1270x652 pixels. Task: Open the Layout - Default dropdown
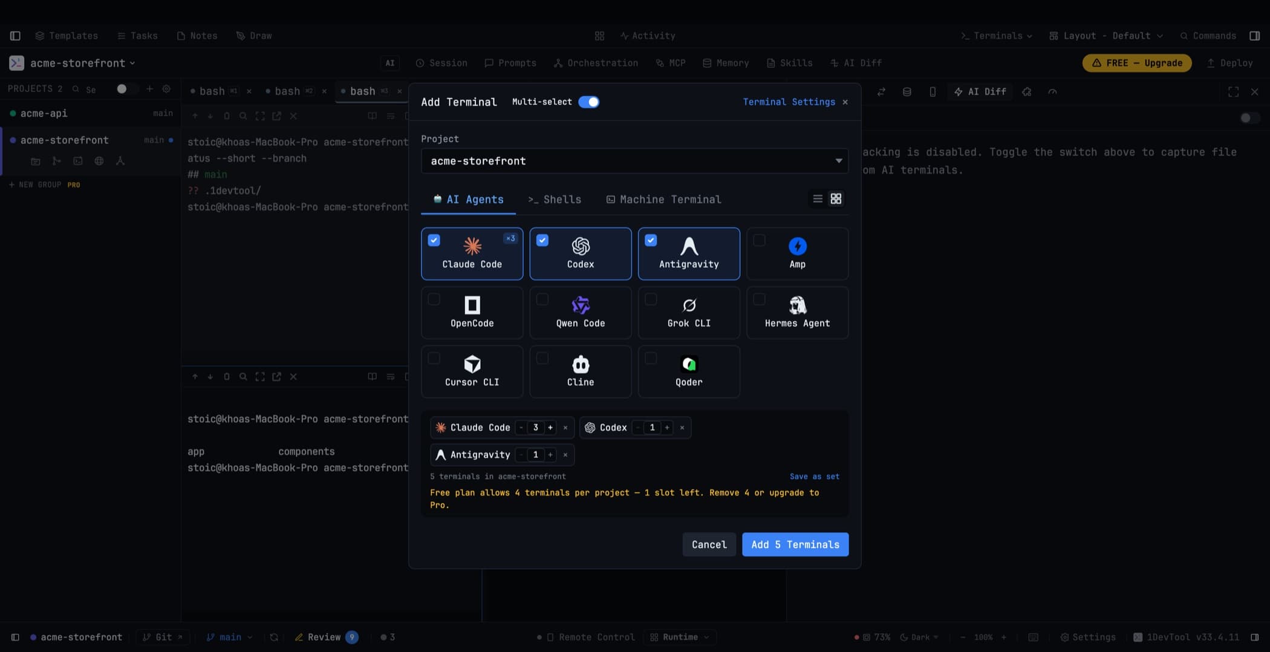pos(1106,36)
